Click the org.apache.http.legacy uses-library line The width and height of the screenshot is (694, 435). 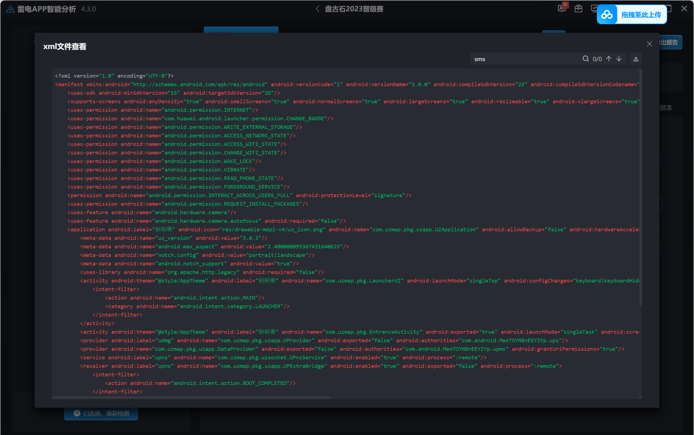click(202, 272)
